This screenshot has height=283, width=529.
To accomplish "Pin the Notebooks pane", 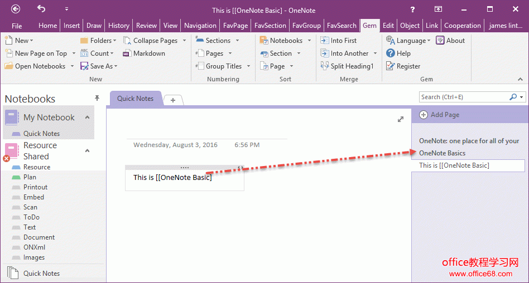I will (x=97, y=98).
